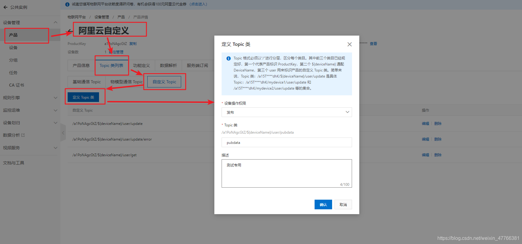Expand the 监控运维 menu
Screen dimensions: 522x244
point(56,110)
